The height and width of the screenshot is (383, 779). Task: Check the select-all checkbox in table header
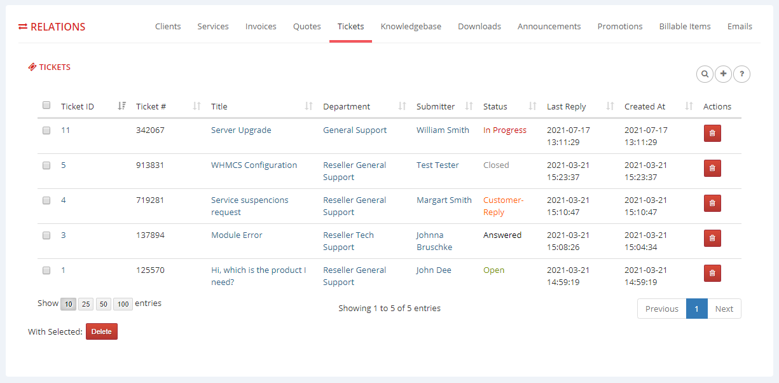coord(46,105)
